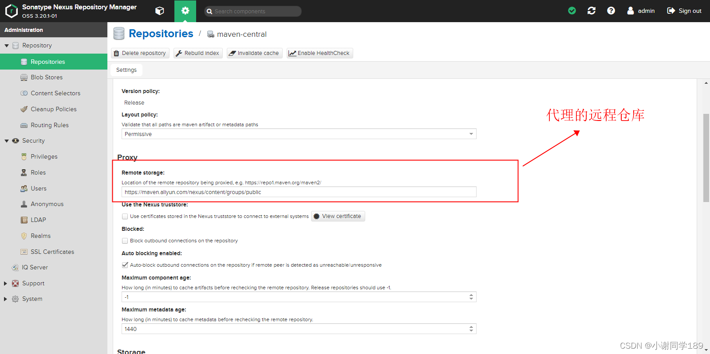Click the settings panel vertical scrollbar
710x354 pixels.
pos(706,158)
